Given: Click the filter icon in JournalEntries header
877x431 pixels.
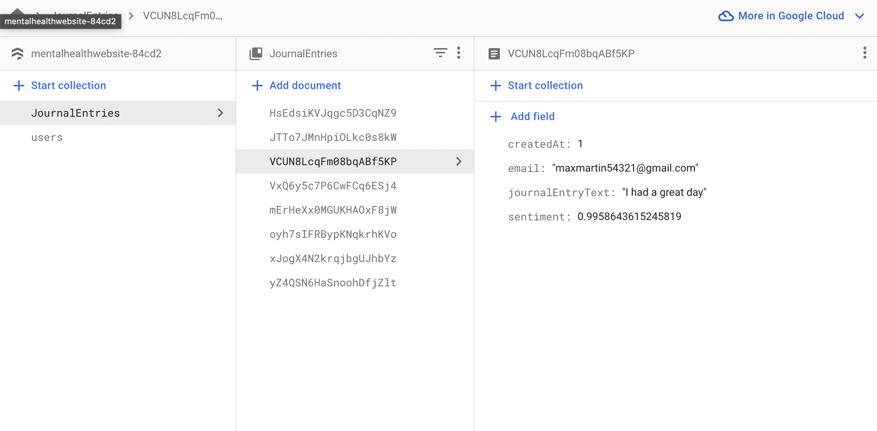Looking at the screenshot, I should point(440,53).
